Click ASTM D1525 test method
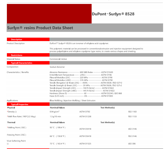Viewport: 166px width, 149px height. 85,144
